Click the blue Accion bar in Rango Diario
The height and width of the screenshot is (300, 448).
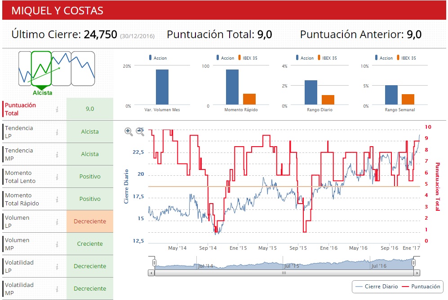point(311,92)
